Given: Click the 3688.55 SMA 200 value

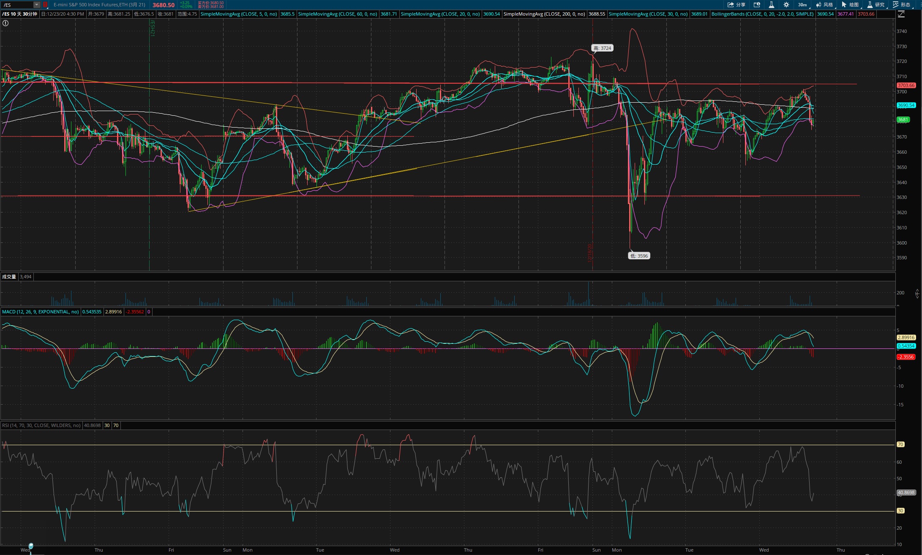Looking at the screenshot, I should (597, 14).
